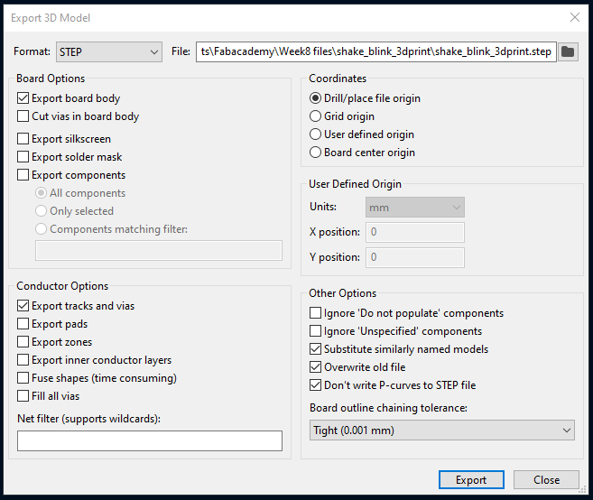Disable Export tracks and vias
The image size is (593, 500).
pos(23,306)
